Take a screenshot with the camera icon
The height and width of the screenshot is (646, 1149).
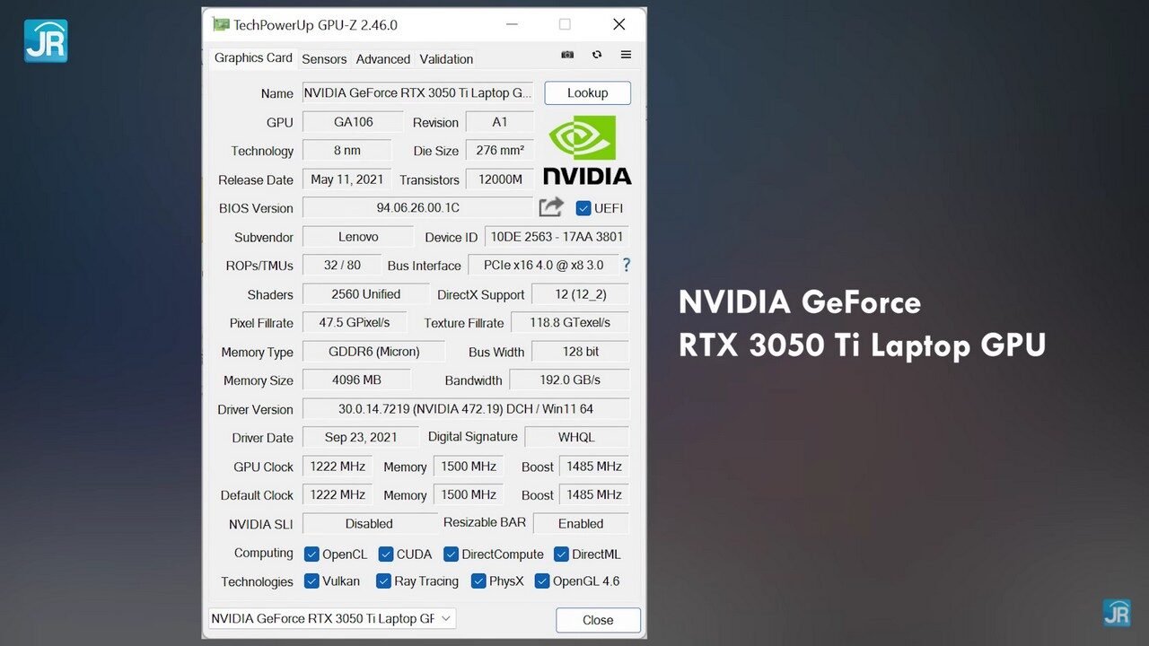click(567, 55)
